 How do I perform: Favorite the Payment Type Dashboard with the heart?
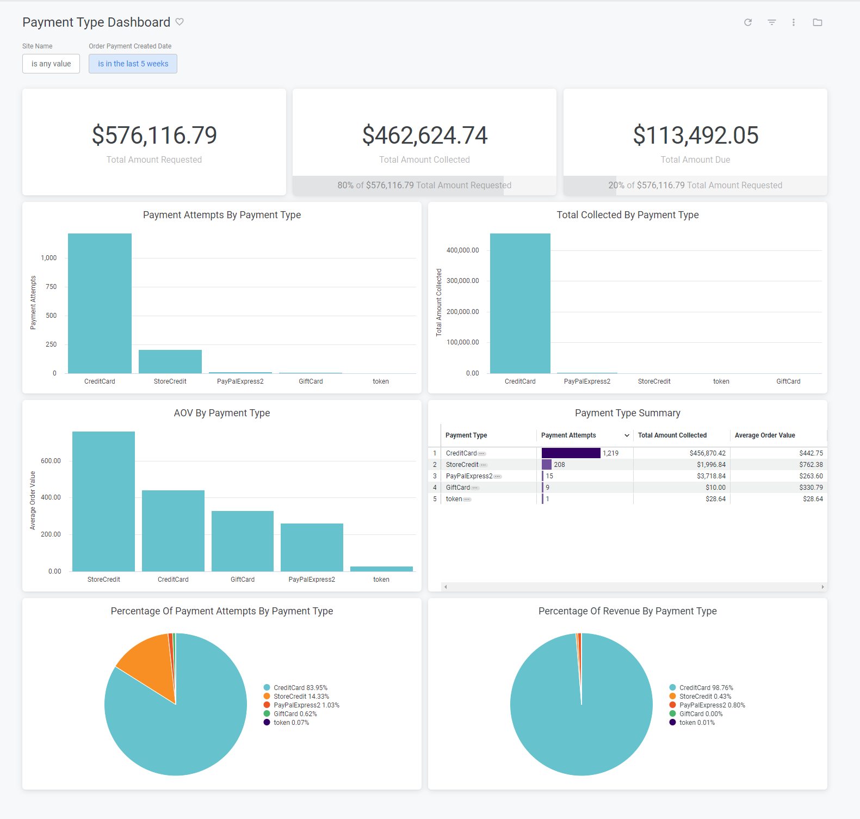(180, 22)
